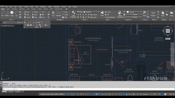Viewport: 175px width, 98px height.
Task: Select the Polyline tool
Action: 7,14
